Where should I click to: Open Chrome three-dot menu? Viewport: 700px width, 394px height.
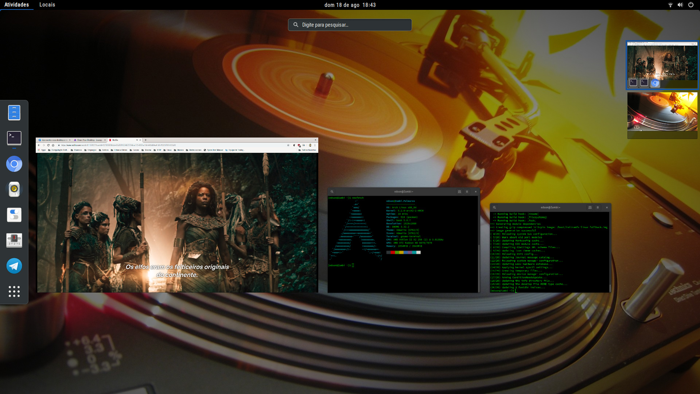[x=315, y=145]
